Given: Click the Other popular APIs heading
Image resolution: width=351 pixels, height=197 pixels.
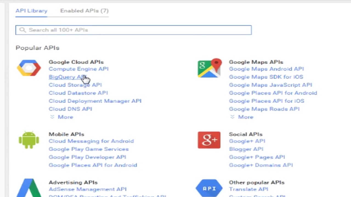Looking at the screenshot, I should [x=257, y=182].
